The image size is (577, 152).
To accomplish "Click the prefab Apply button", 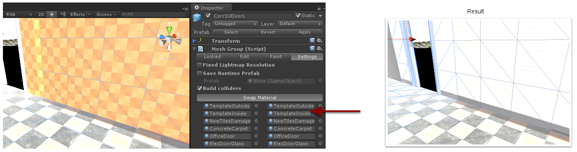I will (x=305, y=32).
